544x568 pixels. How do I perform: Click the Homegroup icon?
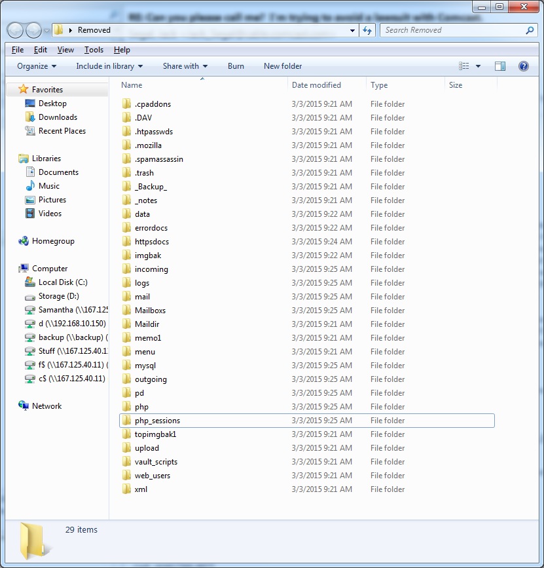[x=24, y=241]
